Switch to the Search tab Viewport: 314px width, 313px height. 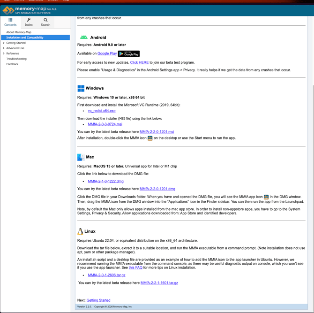click(x=45, y=22)
